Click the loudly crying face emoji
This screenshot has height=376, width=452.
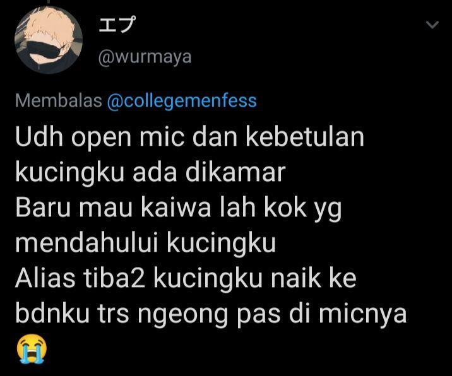point(32,349)
